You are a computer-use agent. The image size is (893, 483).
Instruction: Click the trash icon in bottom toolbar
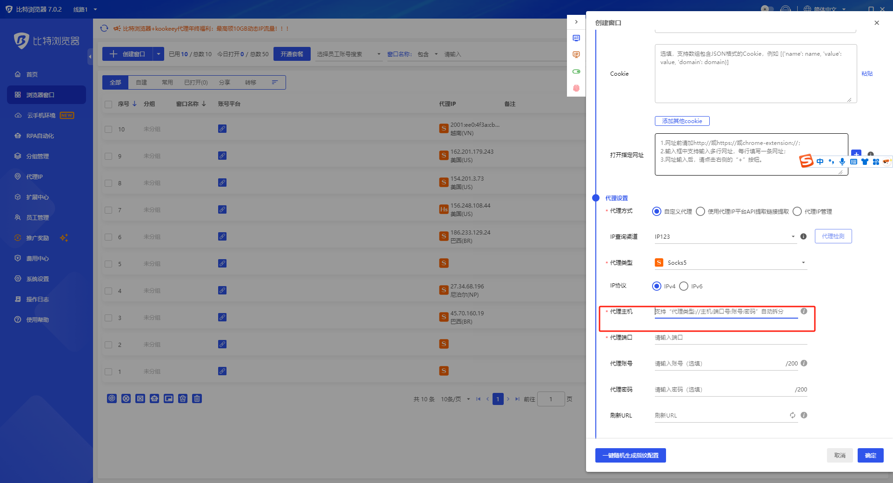[x=197, y=398]
